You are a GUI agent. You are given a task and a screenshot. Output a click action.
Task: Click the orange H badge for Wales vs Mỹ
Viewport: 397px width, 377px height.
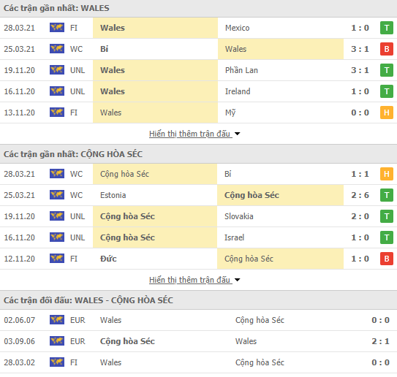click(386, 113)
